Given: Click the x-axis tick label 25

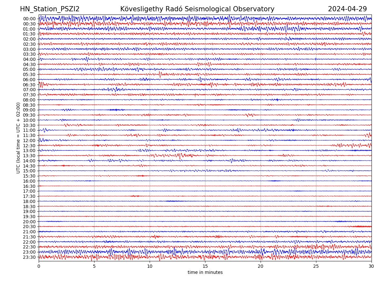Looking at the screenshot, I should coord(316,266).
